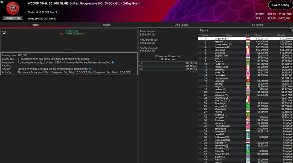This screenshot has width=293, height=163.
Task: Switch to the Tables tab
Action: (107, 25)
